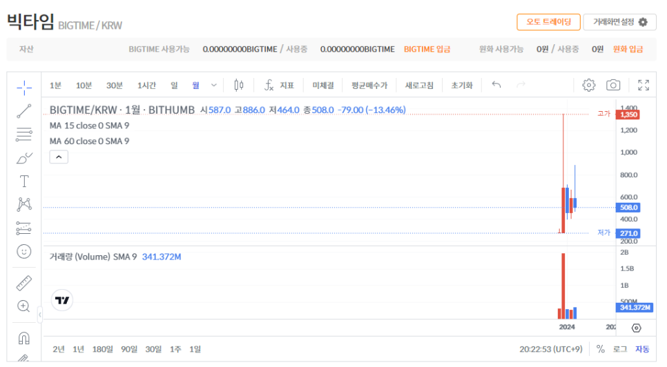
Task: Toggle 미체결 orders display
Action: tap(323, 86)
